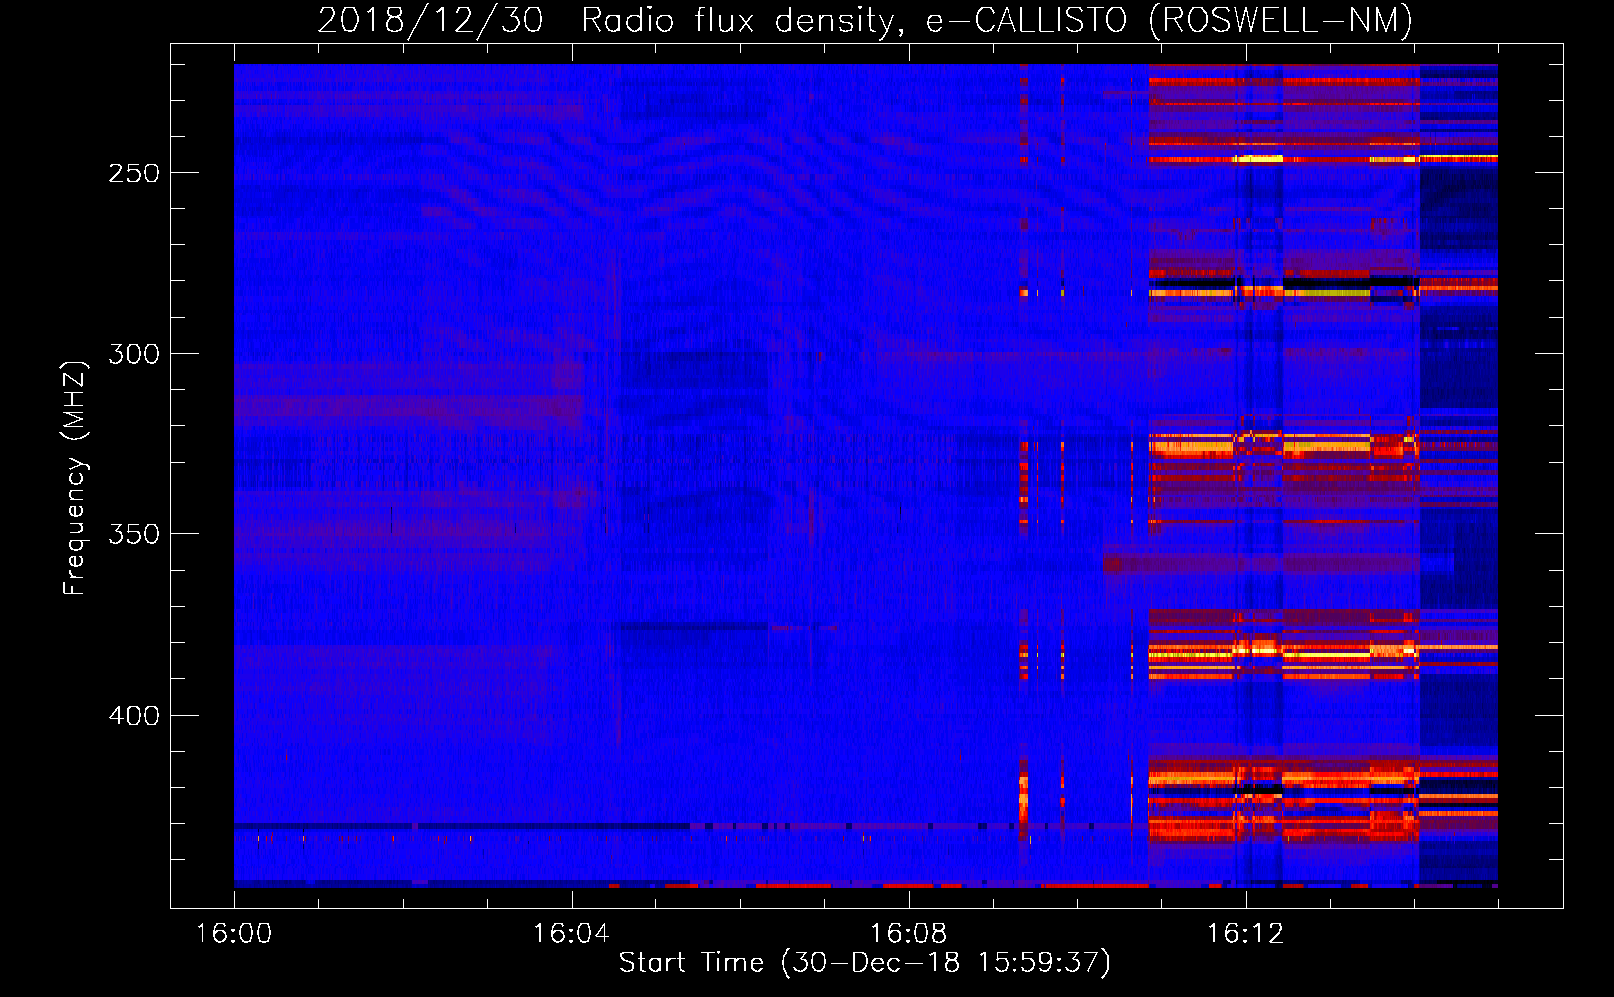Click the "16:04" time tick label

tap(572, 934)
